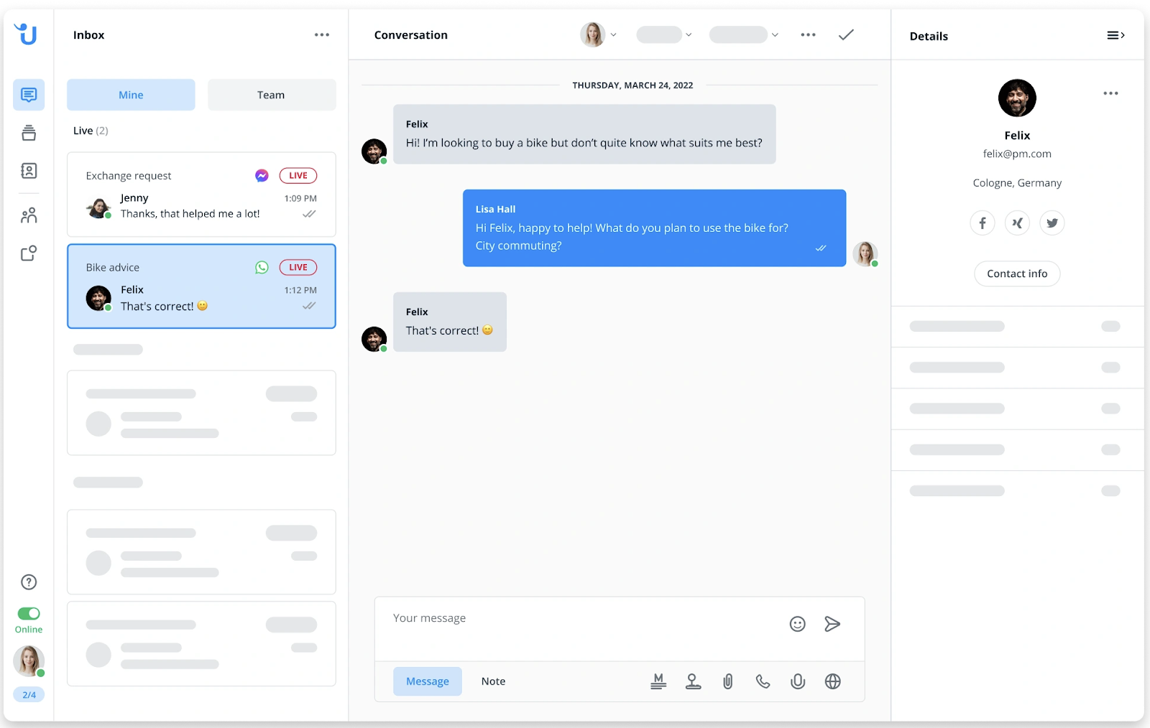This screenshot has width=1150, height=728.
Task: Open the Contact info button
Action: (1017, 274)
